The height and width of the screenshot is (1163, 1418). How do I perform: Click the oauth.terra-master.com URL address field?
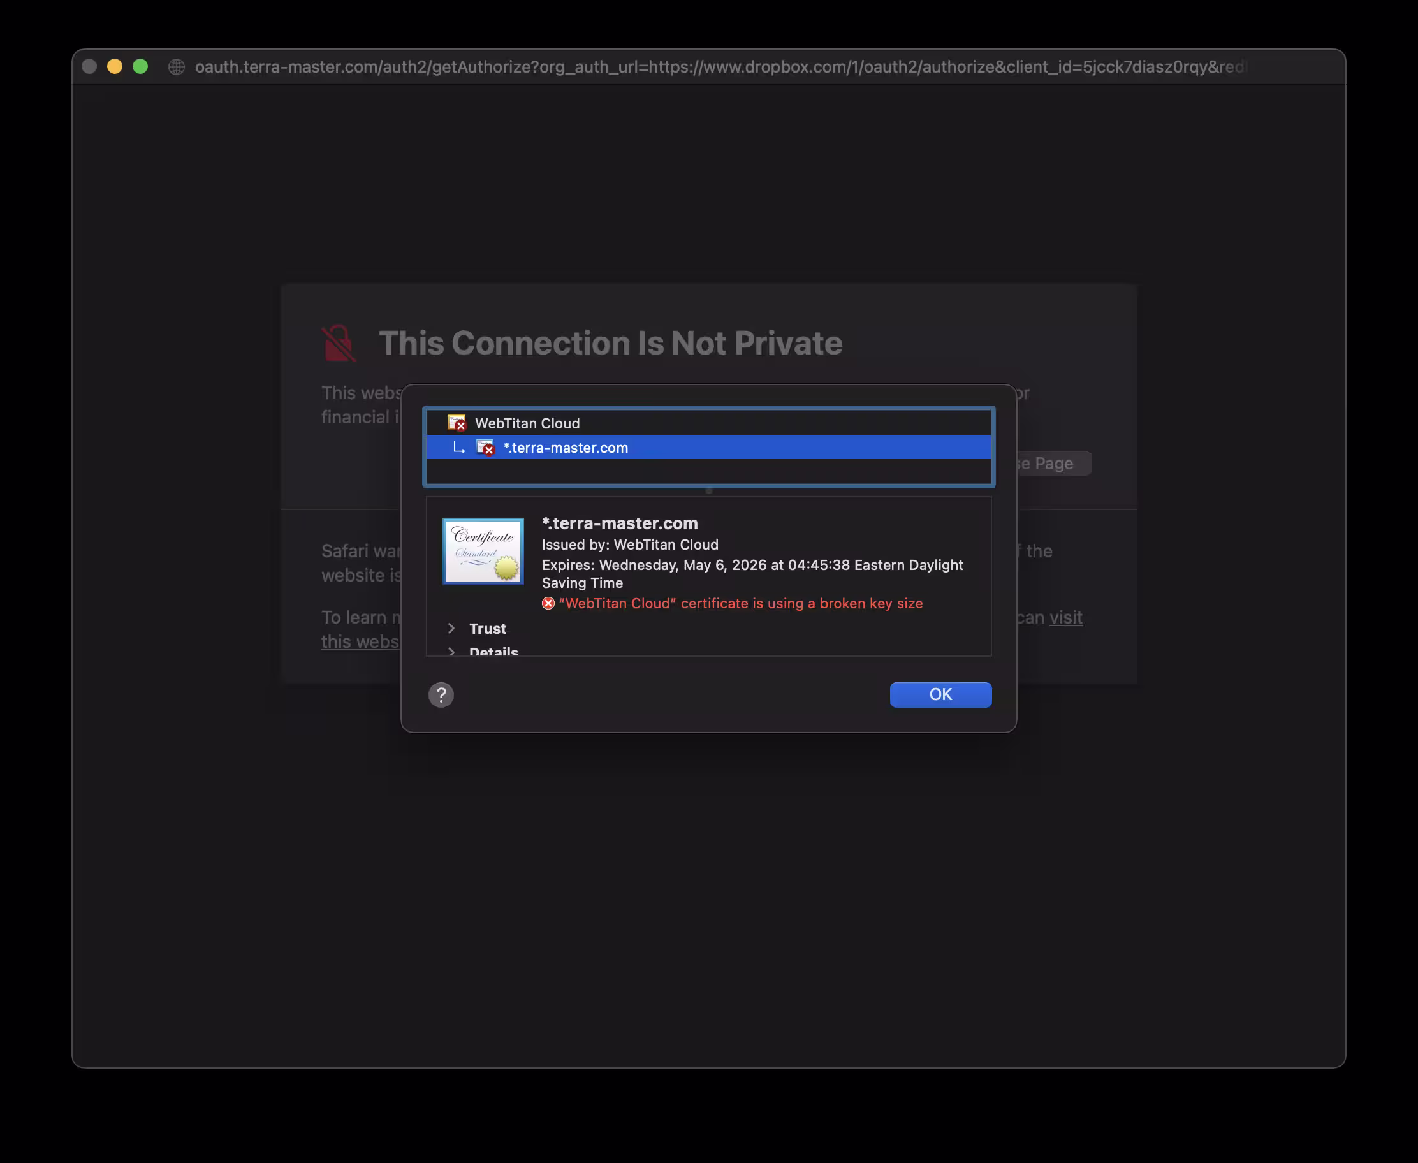[x=720, y=67]
